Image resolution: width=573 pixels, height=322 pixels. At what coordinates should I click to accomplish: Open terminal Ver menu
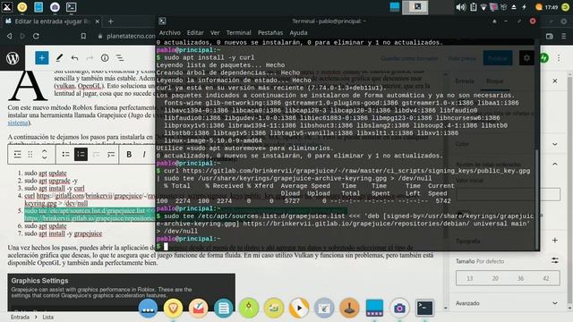215,32
